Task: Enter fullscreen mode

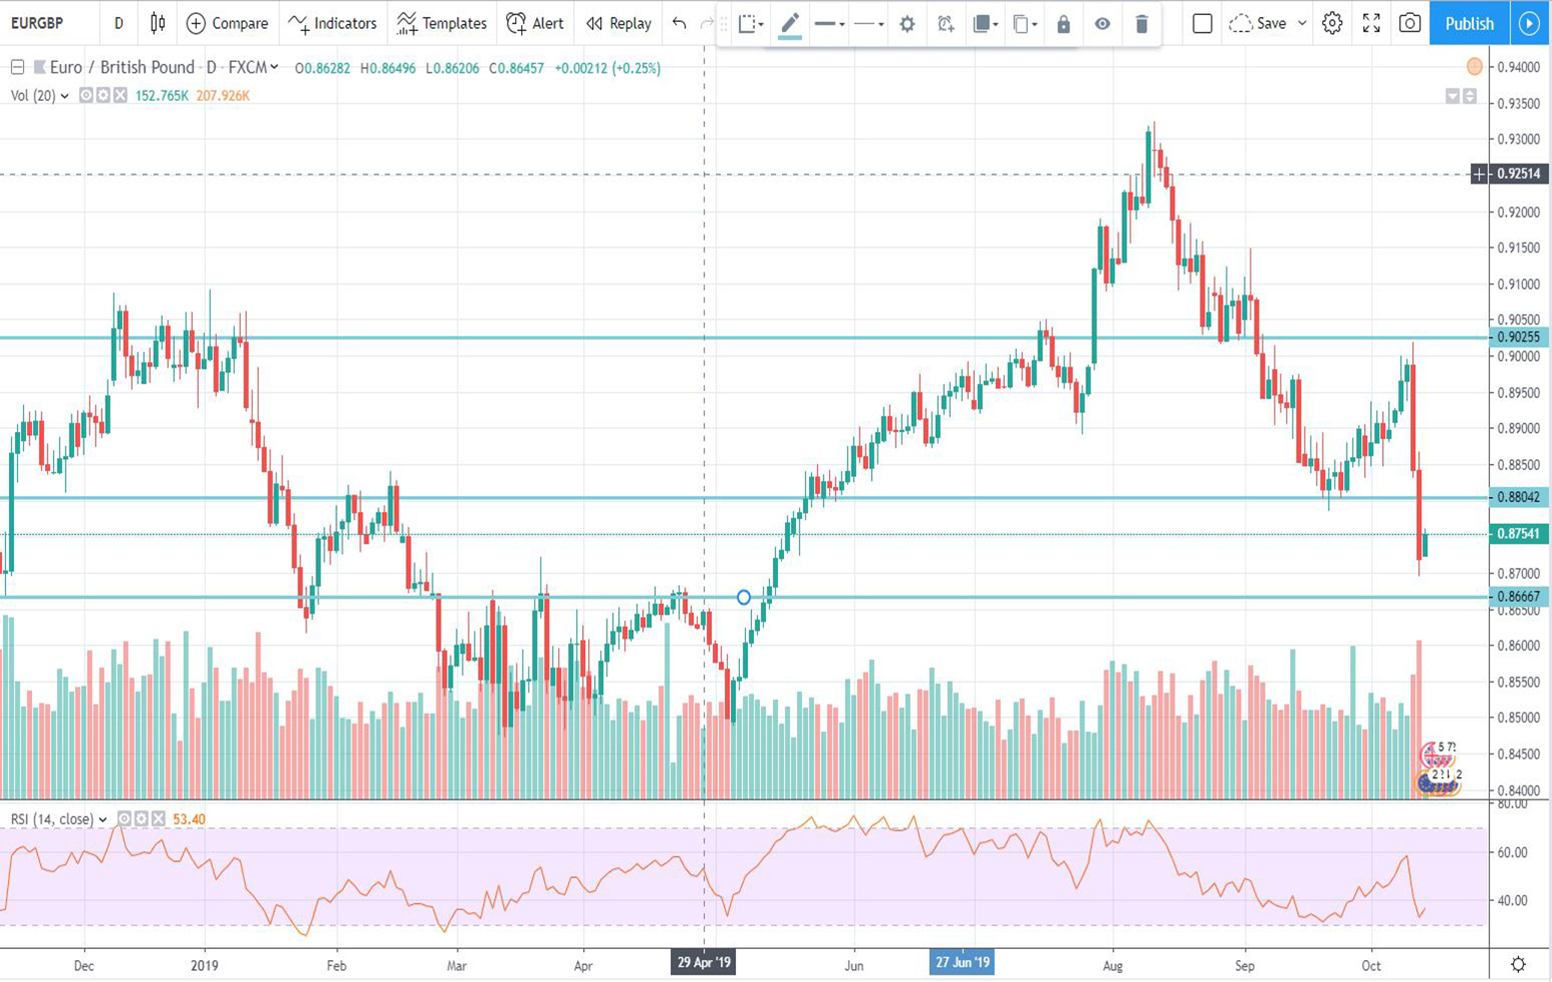Action: pos(1372,24)
